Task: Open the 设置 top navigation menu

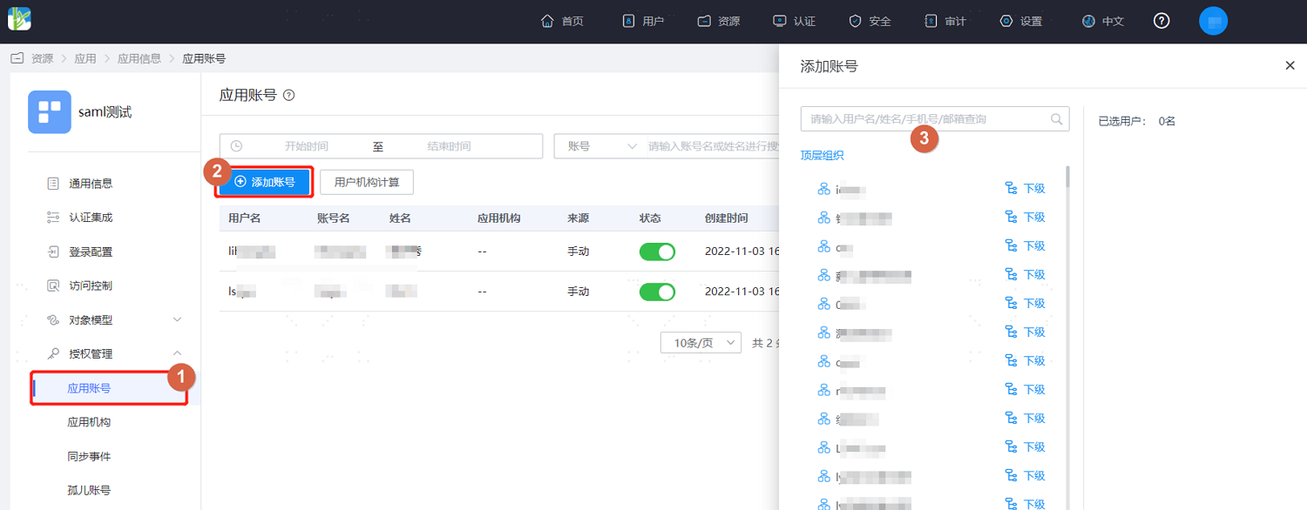Action: [1020, 21]
